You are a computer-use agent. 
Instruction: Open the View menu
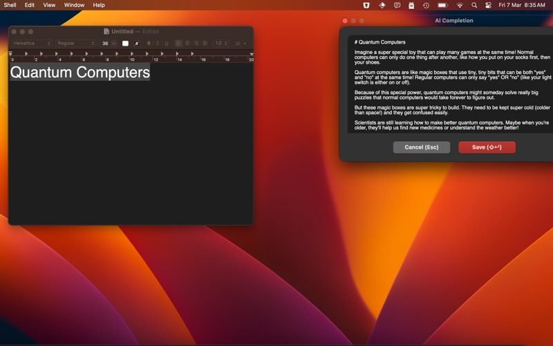[49, 6]
